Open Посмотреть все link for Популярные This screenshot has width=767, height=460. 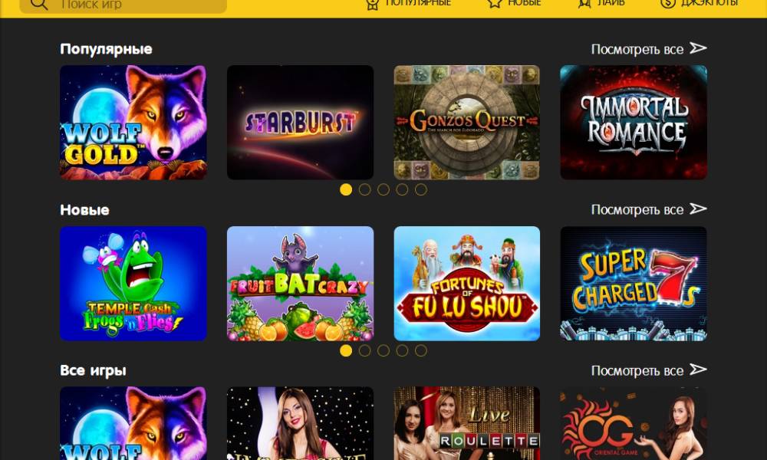pos(637,49)
